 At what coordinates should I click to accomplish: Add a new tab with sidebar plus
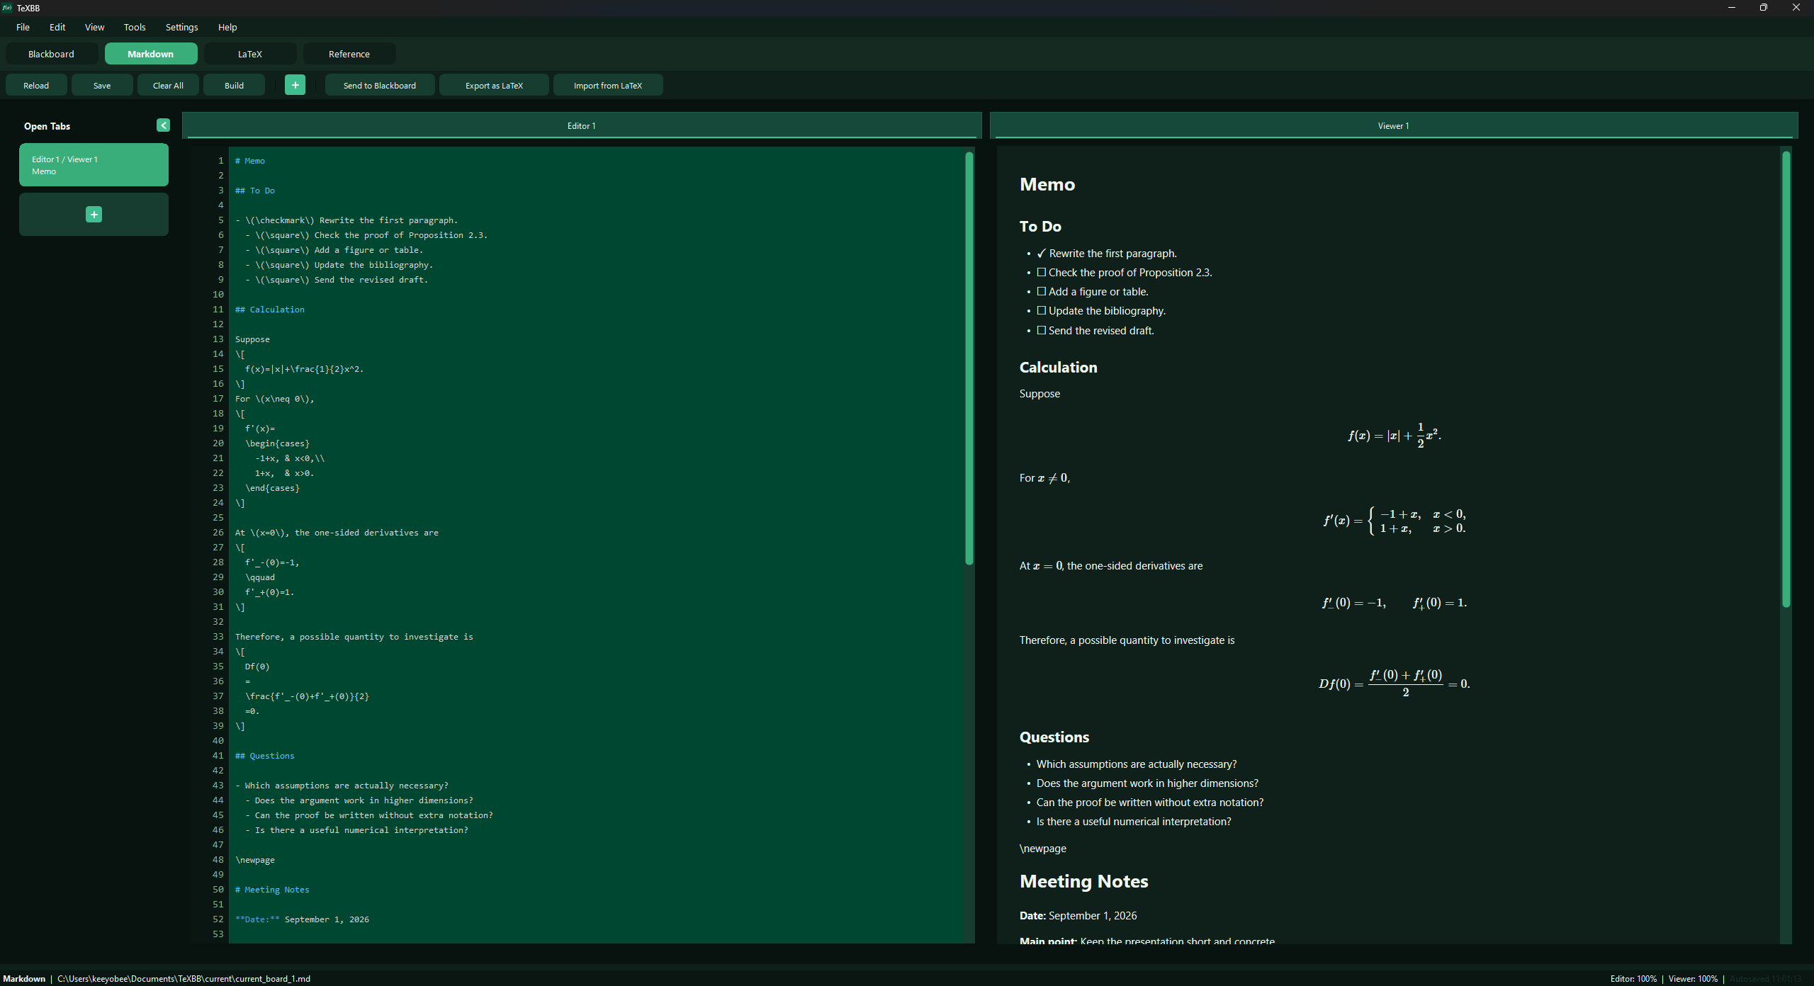(94, 215)
